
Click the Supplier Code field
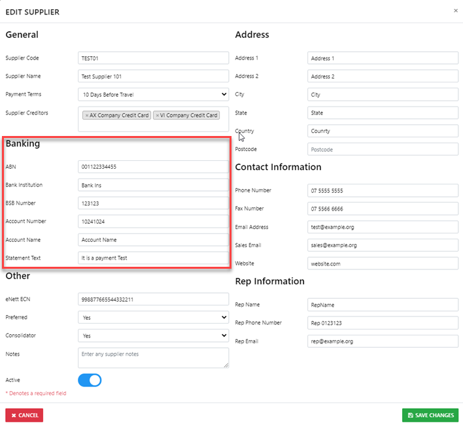click(153, 58)
